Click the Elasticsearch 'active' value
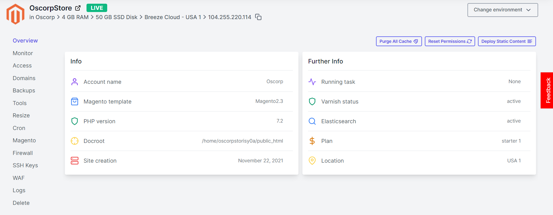The height and width of the screenshot is (215, 553). (x=514, y=121)
